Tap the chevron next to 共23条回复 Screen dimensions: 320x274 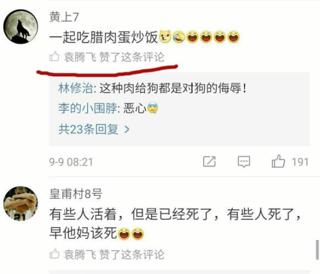coord(127,129)
